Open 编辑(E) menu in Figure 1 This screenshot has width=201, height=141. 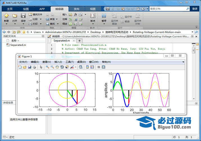click(x=35, y=62)
